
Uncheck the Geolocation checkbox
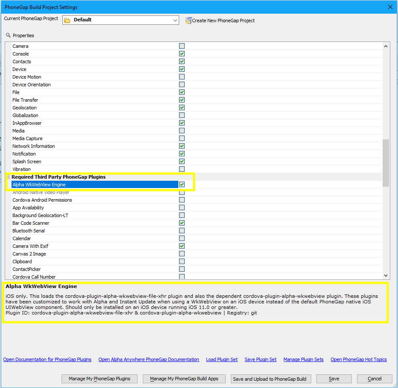click(x=182, y=107)
